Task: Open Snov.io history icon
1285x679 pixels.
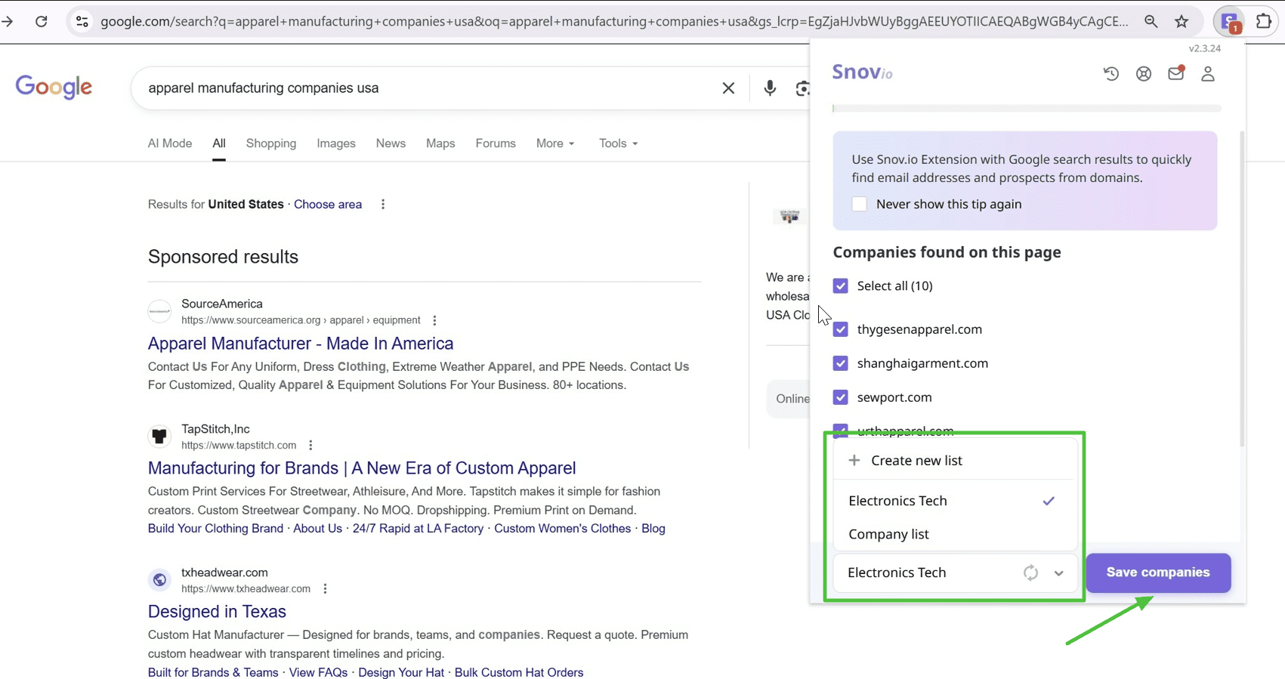Action: [x=1110, y=74]
